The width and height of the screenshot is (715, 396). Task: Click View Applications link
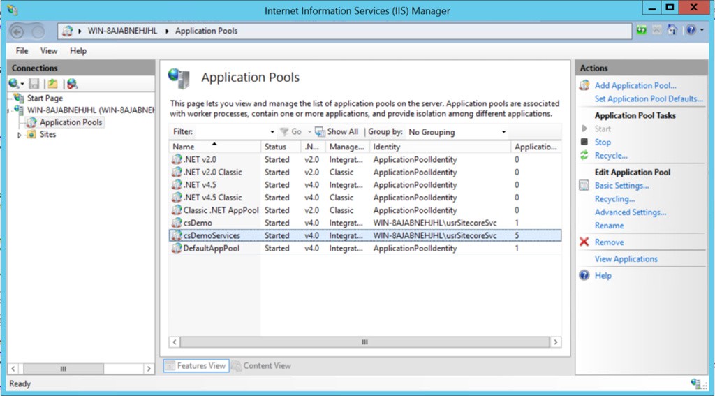click(x=626, y=259)
